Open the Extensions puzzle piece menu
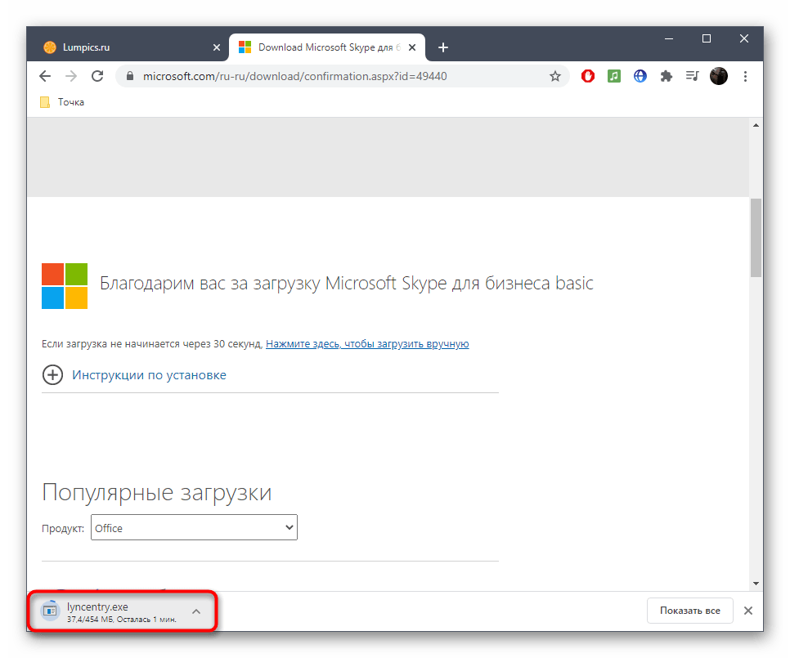 click(x=667, y=76)
